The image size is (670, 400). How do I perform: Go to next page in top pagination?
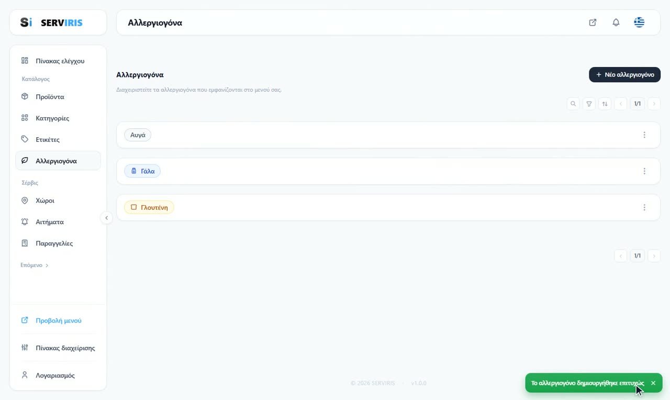654,104
